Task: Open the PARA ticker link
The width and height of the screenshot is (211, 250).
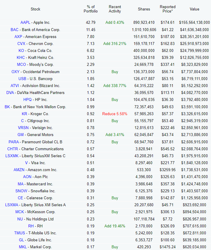Action: tap(14, 142)
